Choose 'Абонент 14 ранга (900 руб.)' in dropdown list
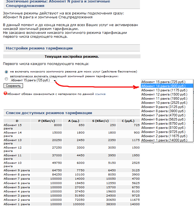Image resolution: width=194 pixels, height=211 pixels. click(167, 86)
